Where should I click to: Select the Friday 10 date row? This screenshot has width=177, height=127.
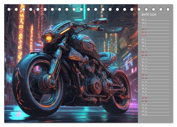155,49
